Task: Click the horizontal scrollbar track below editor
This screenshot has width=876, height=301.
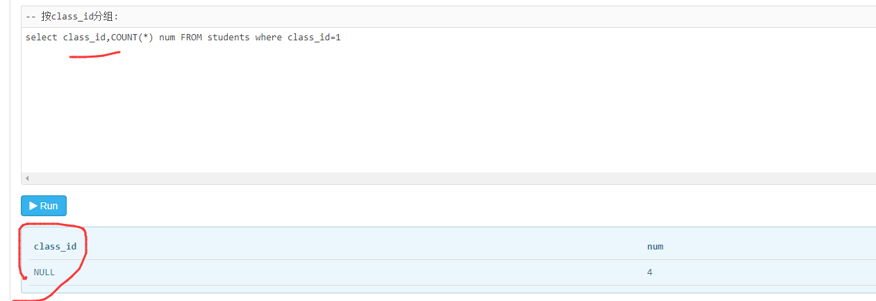Action: [x=445, y=179]
